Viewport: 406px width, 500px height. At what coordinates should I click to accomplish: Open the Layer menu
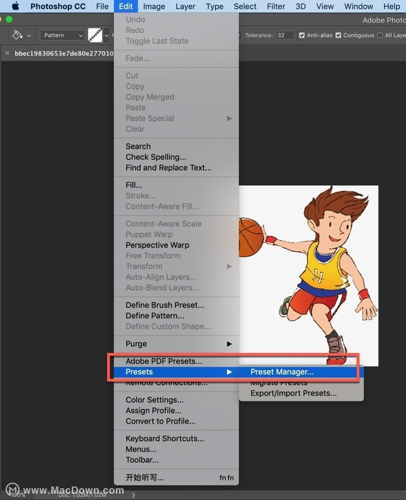[x=185, y=6]
